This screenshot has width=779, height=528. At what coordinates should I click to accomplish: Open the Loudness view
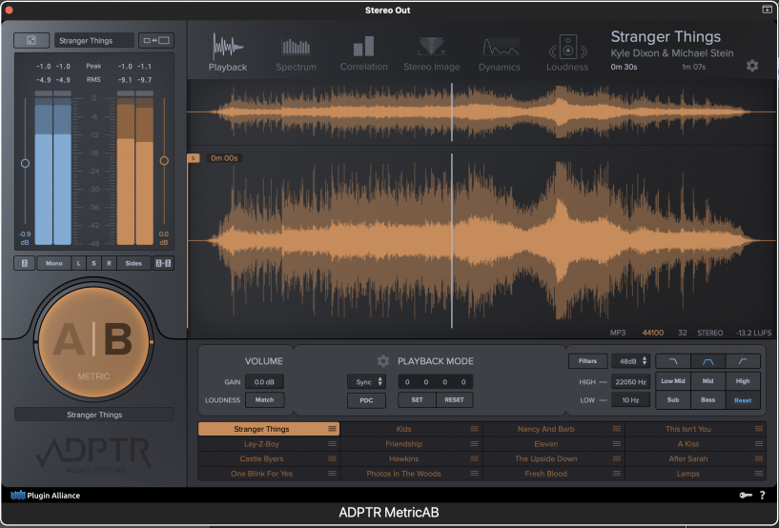coord(567,53)
